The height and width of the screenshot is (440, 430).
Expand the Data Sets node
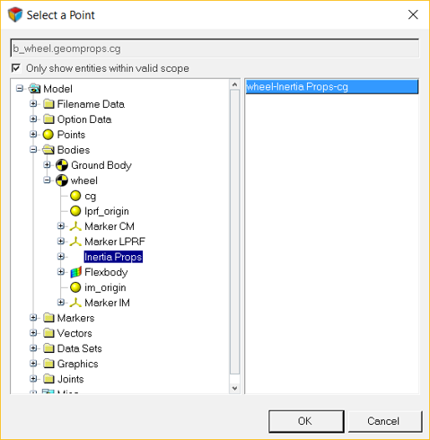(x=33, y=348)
